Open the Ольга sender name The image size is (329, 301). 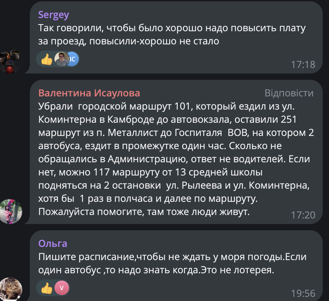point(53,243)
